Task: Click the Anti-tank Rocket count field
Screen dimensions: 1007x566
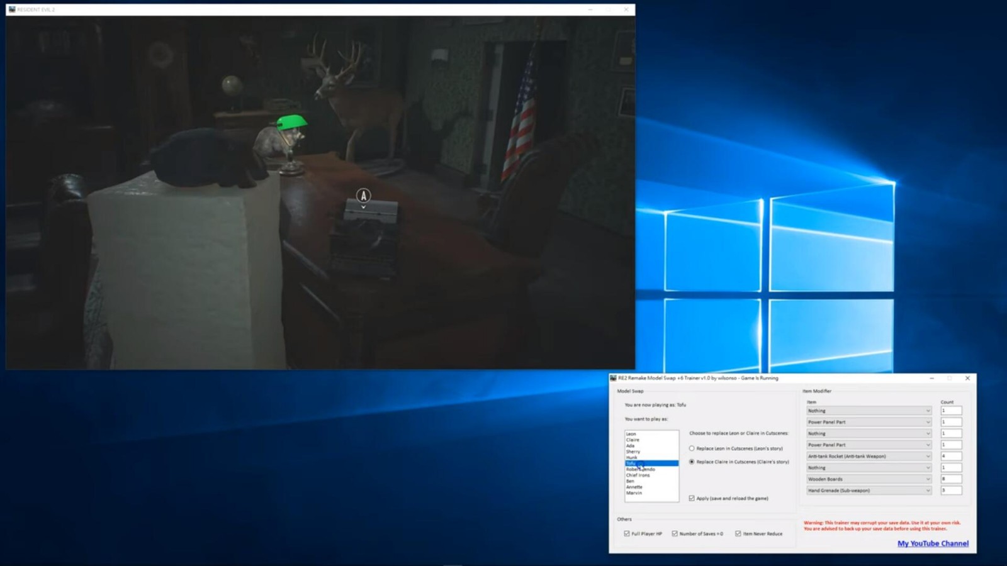Action: (x=950, y=456)
